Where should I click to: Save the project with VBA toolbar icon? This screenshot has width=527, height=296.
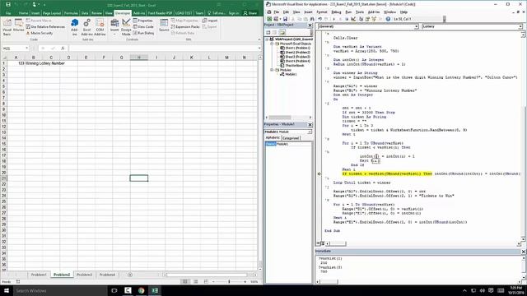(285, 19)
